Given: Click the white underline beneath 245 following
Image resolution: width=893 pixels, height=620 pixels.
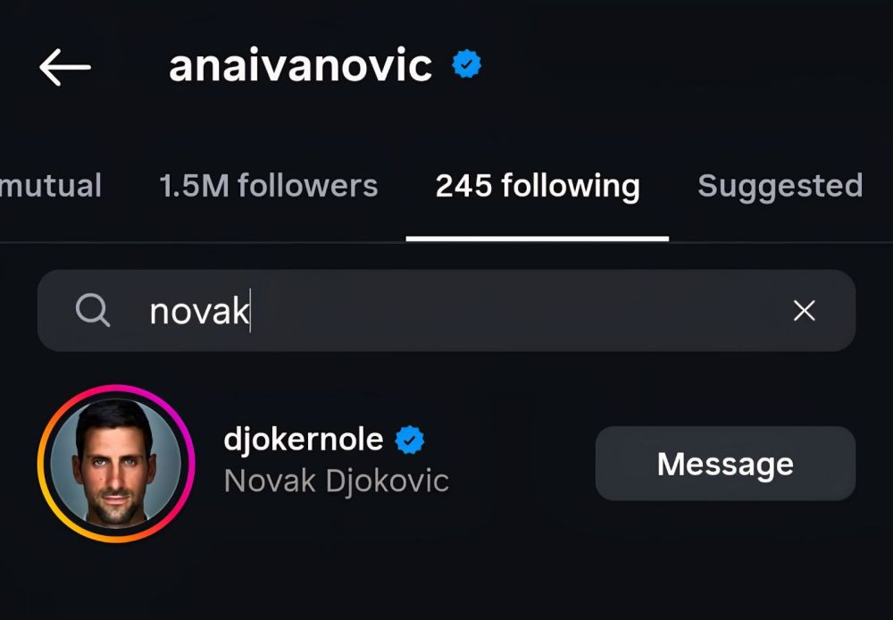Looking at the screenshot, I should (537, 239).
